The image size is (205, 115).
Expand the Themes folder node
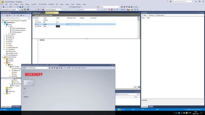4,42
